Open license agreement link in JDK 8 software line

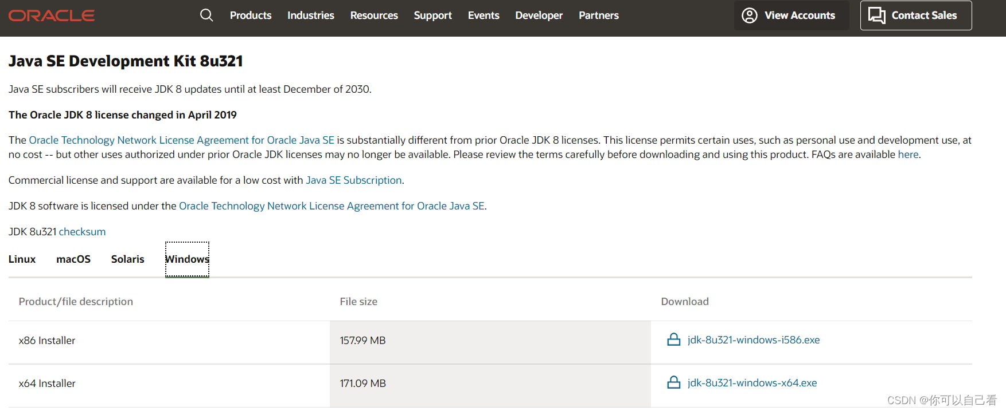(332, 206)
